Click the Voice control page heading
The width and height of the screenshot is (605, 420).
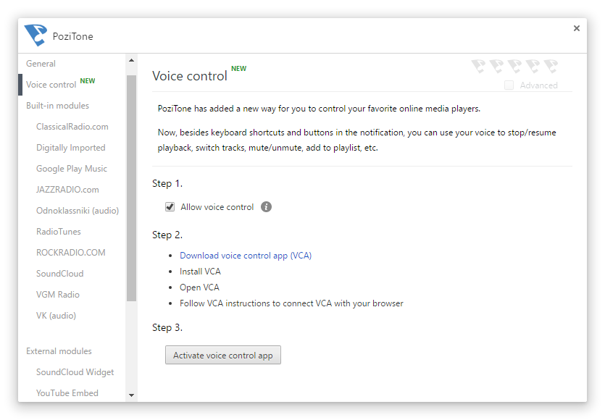(x=189, y=76)
